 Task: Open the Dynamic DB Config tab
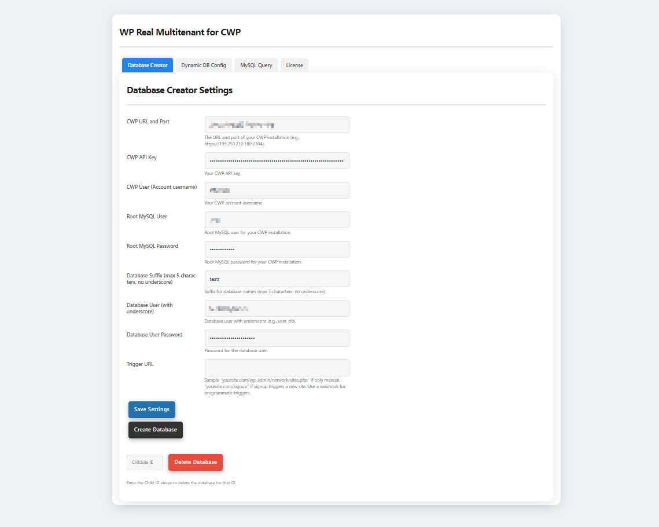click(204, 65)
